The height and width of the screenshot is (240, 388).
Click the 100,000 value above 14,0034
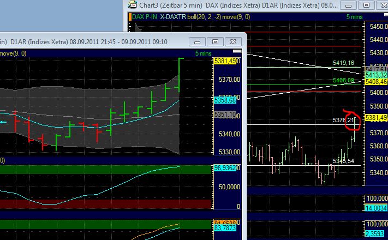(x=377, y=199)
